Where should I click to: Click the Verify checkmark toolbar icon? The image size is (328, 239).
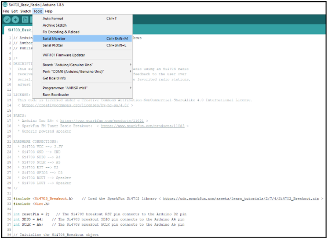coord(7,20)
